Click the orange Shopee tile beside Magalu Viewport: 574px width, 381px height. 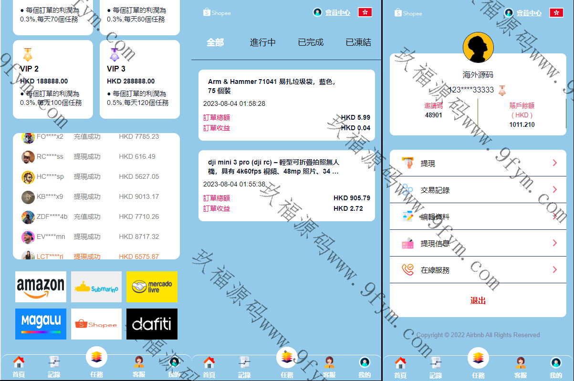click(x=96, y=324)
